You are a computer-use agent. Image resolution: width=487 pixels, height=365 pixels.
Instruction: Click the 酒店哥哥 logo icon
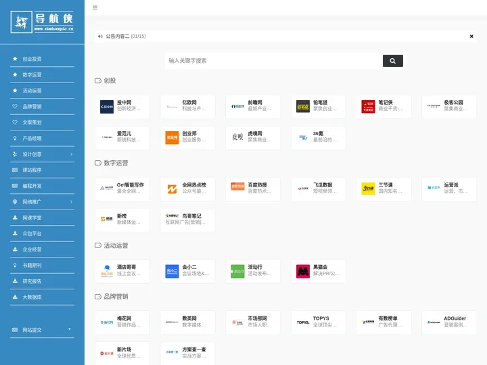click(107, 271)
